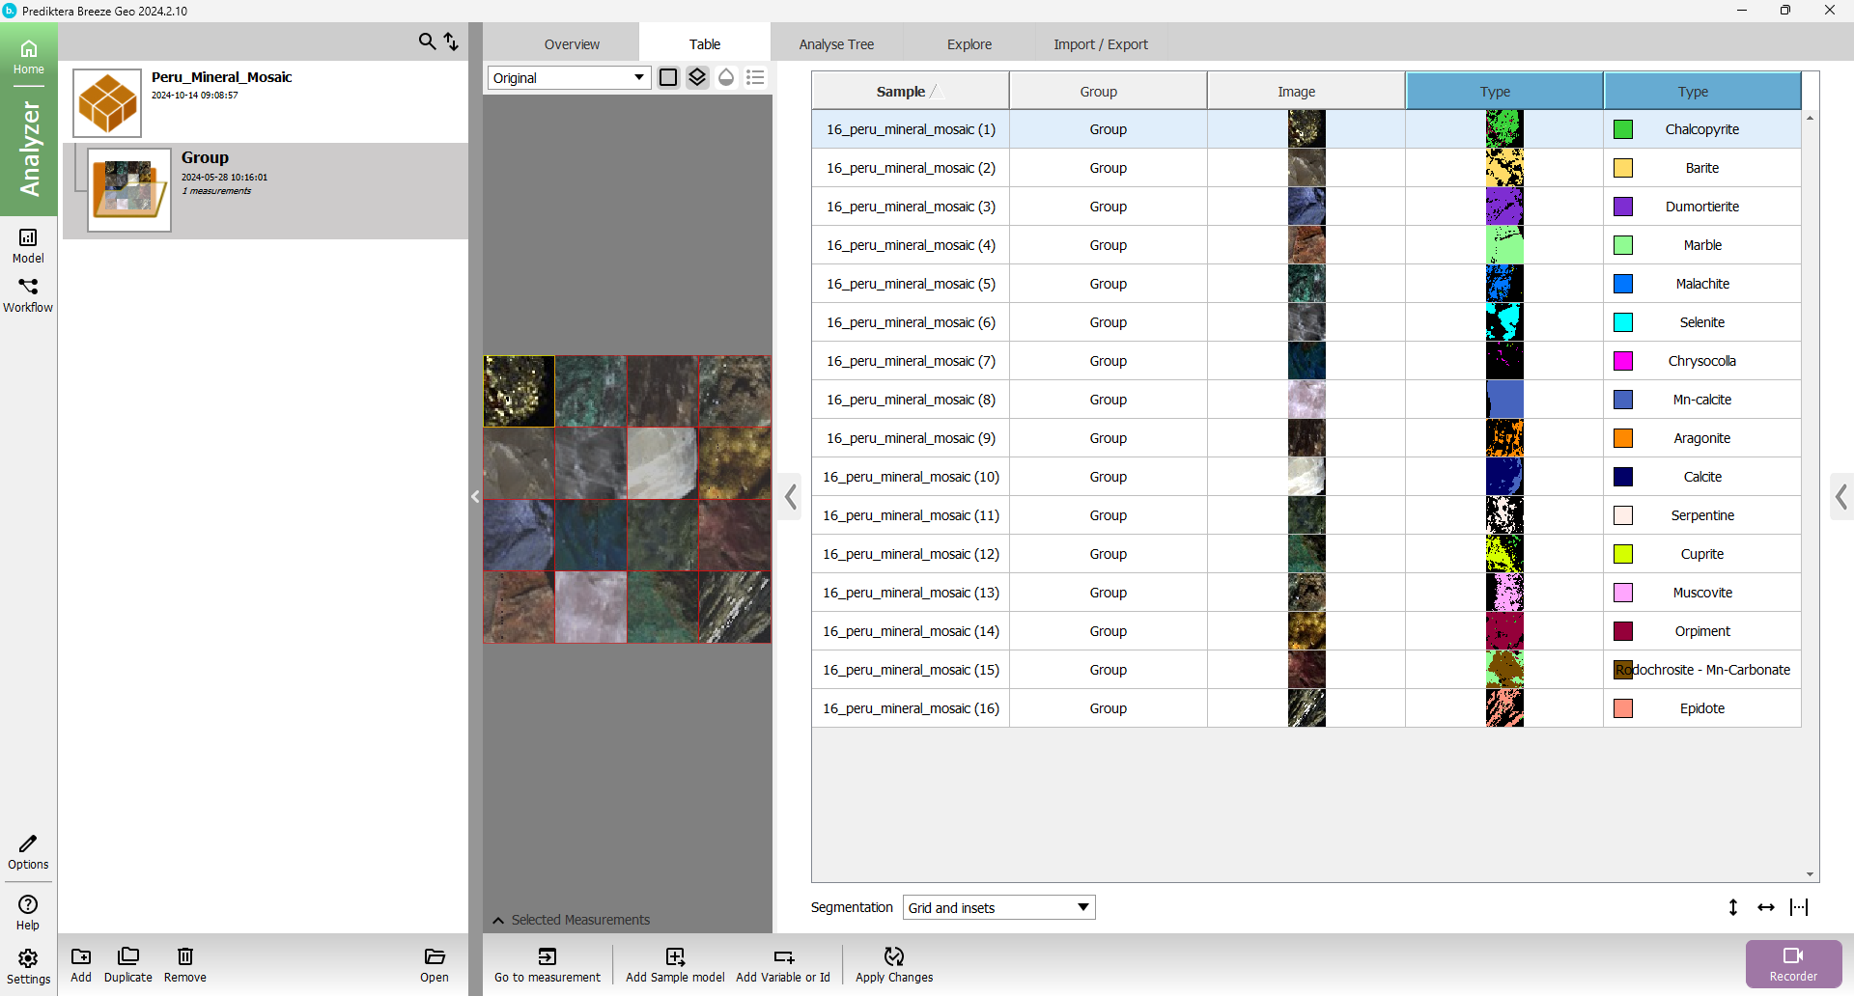This screenshot has width=1854, height=996.
Task: Expand the Selected Measurements panel
Action: 498,920
